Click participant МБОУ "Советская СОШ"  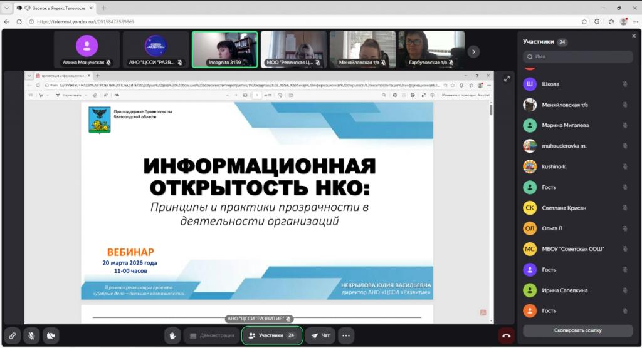tap(577, 248)
